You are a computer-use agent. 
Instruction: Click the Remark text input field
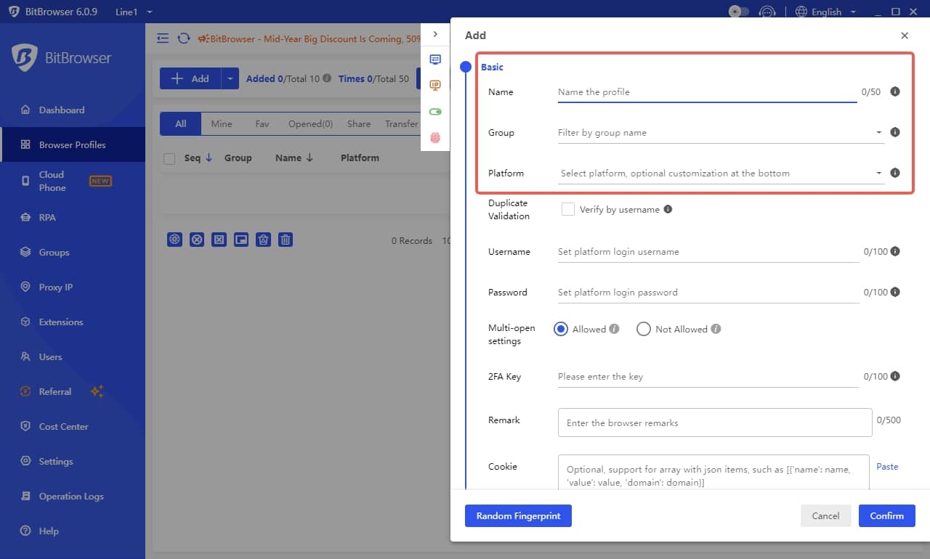tap(715, 423)
